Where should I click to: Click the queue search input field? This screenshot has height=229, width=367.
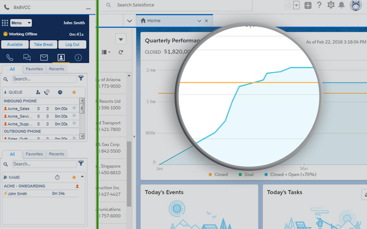pyautogui.click(x=44, y=79)
